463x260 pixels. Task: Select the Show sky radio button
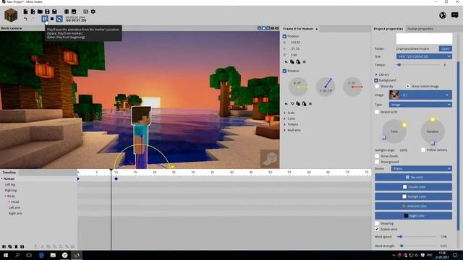point(377,87)
